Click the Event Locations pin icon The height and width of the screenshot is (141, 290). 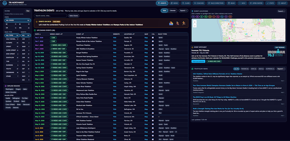pyautogui.click(x=192, y=11)
